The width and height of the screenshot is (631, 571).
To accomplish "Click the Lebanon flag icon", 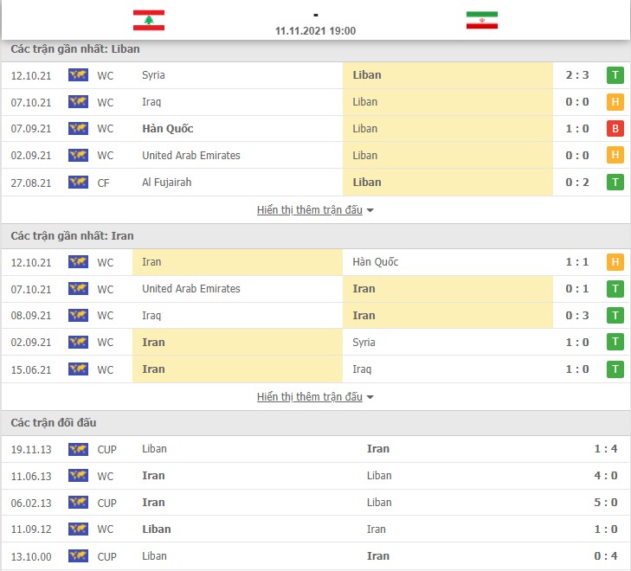I will 149,21.
